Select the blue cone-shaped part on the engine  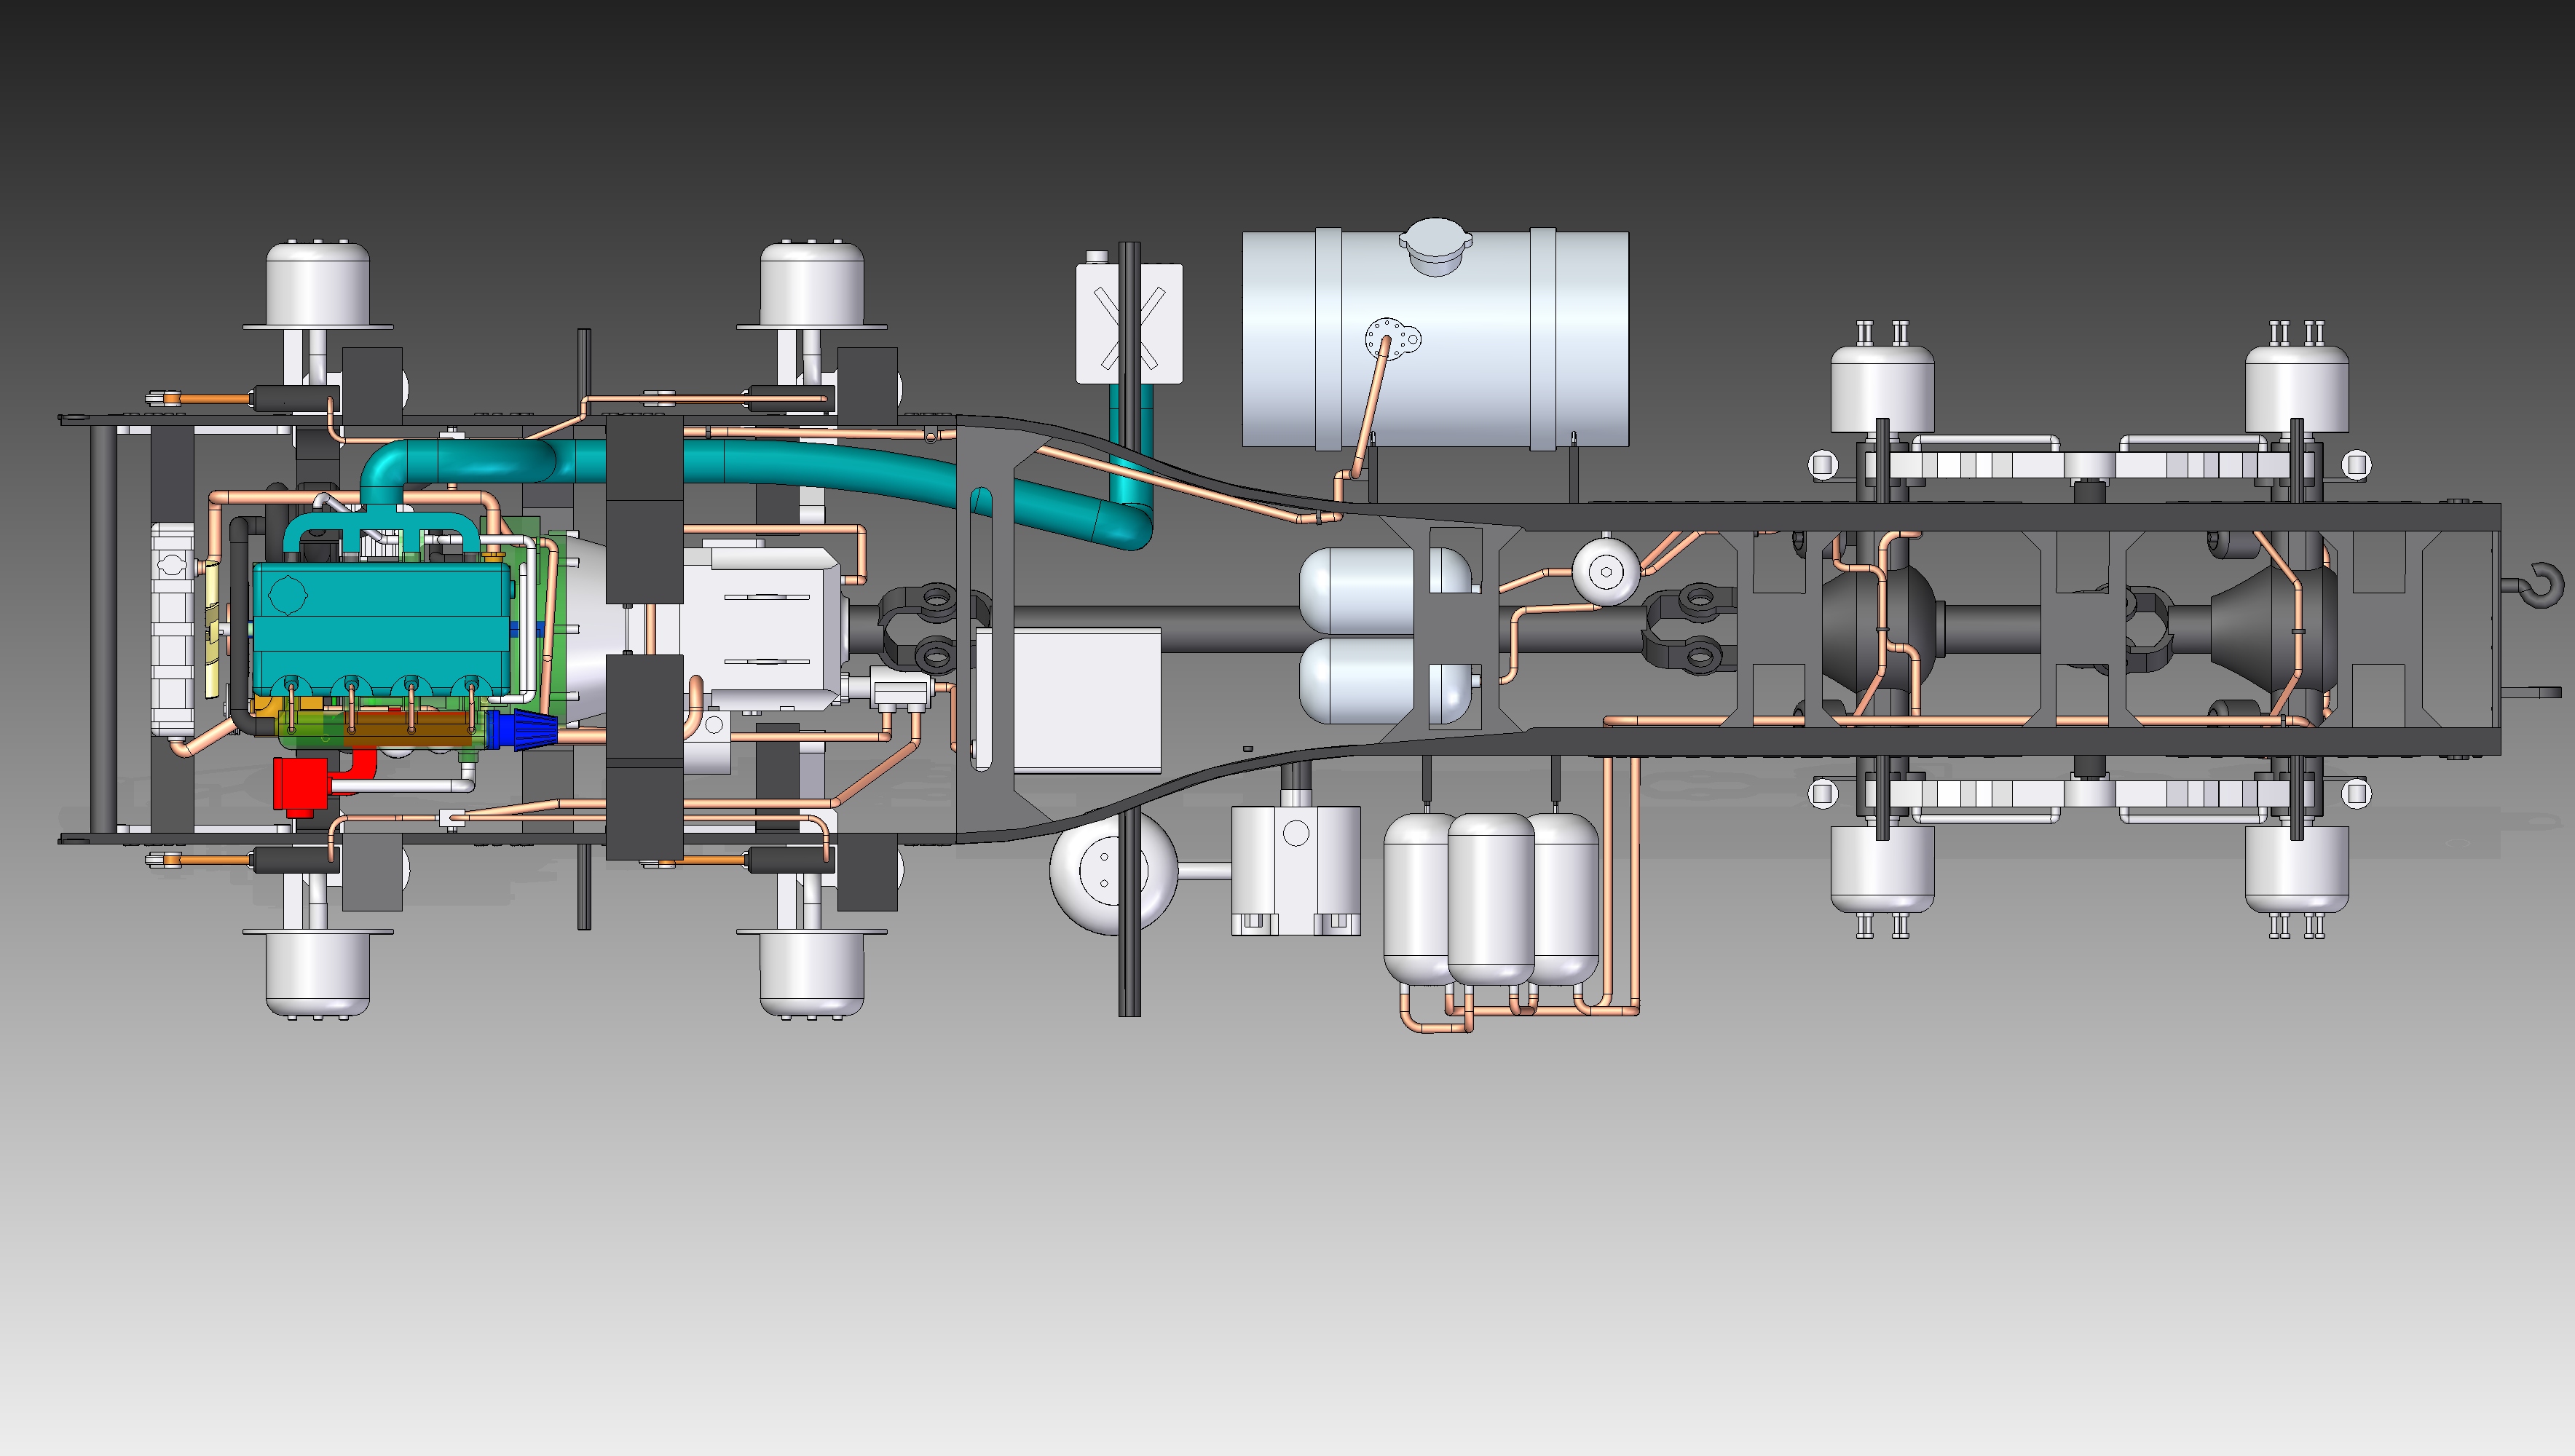(522, 730)
